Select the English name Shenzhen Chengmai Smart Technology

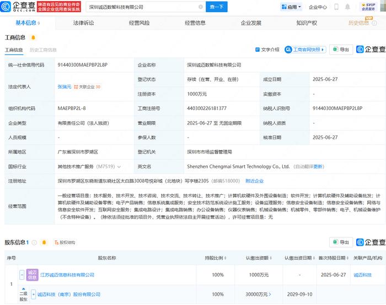(x=238, y=167)
